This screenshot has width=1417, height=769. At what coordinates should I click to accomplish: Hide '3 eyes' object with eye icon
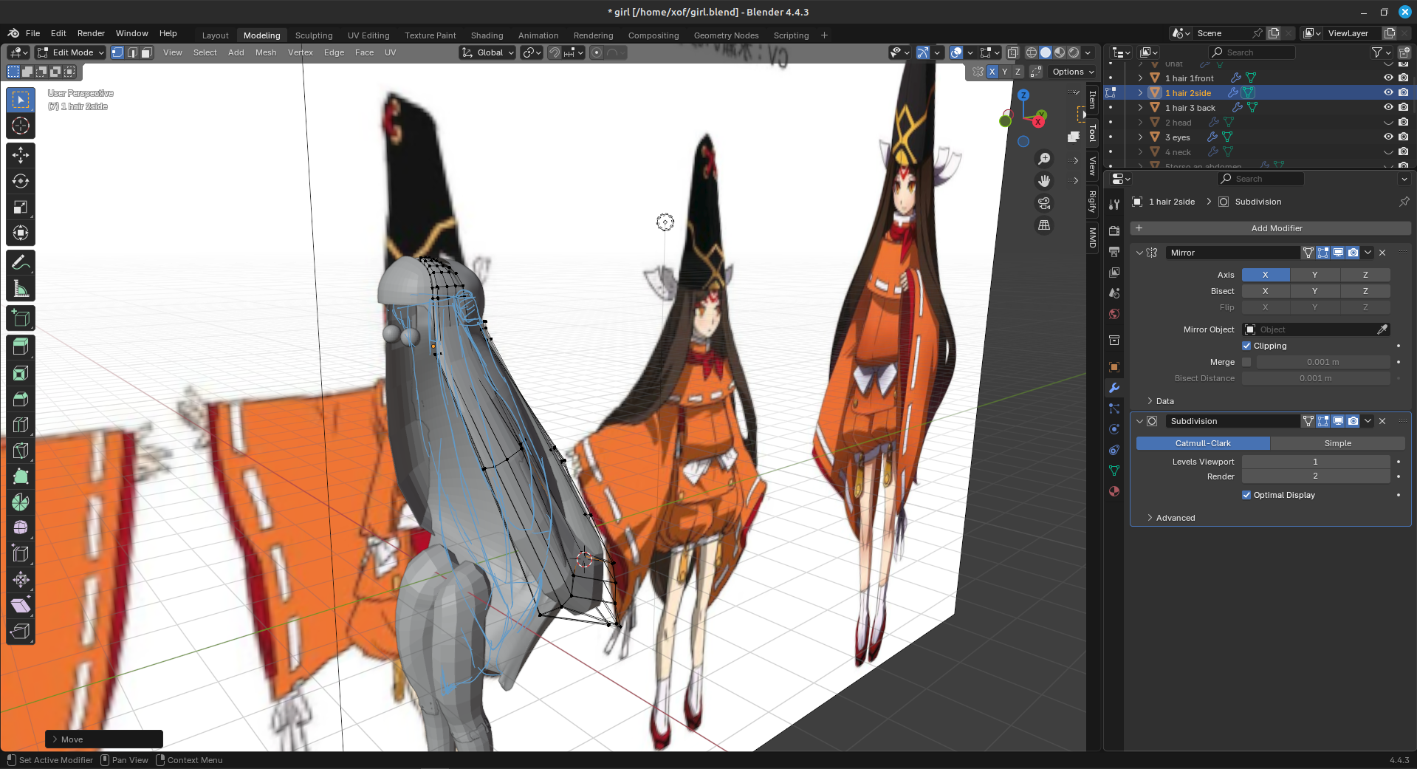point(1388,137)
